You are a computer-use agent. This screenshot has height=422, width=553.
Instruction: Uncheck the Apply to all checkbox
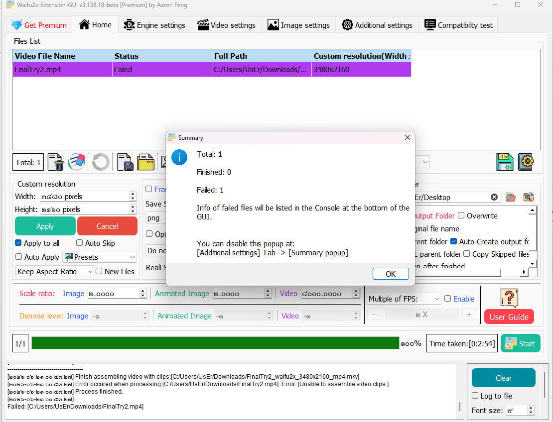tap(18, 243)
